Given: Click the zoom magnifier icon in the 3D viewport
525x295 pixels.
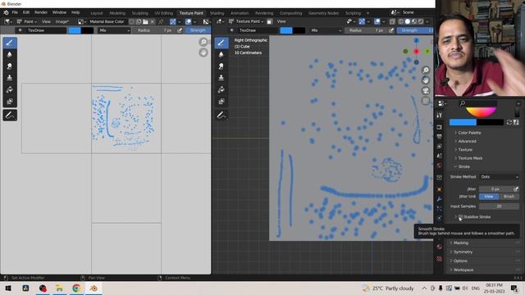Looking at the screenshot, I should [426, 70].
